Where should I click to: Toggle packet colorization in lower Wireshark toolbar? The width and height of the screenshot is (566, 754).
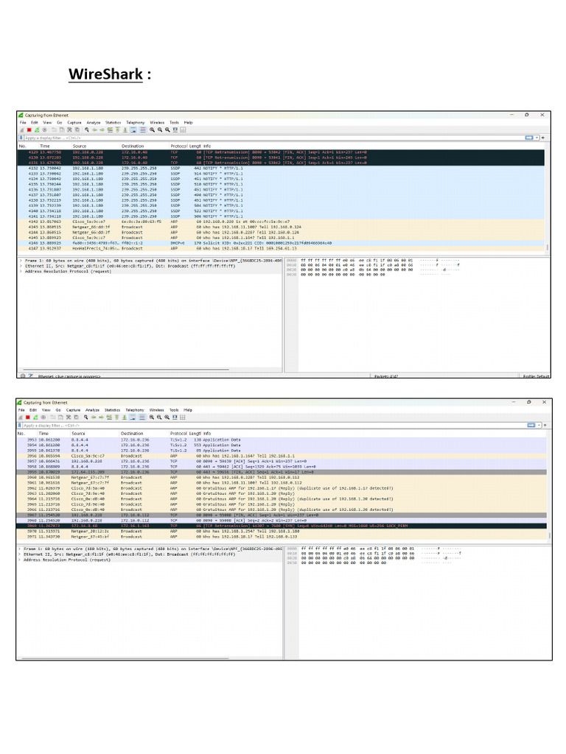(x=142, y=417)
